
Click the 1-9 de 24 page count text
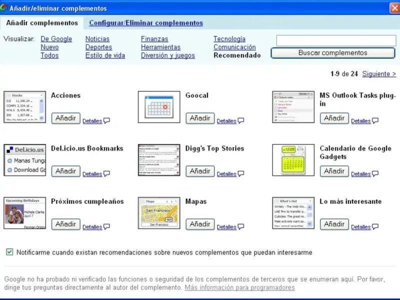coord(344,74)
